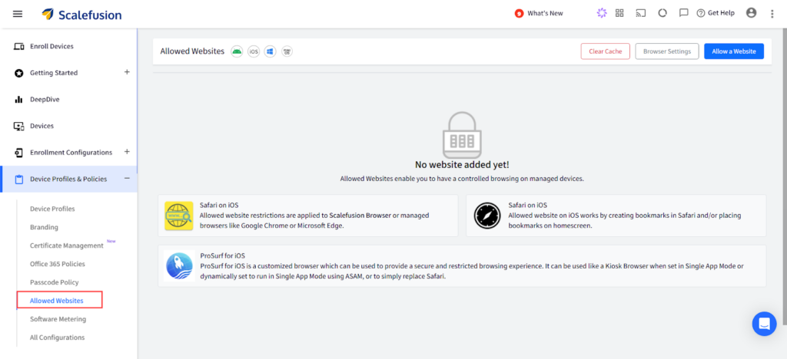Open the hamburger navigation menu
Image resolution: width=787 pixels, height=359 pixels.
18,14
